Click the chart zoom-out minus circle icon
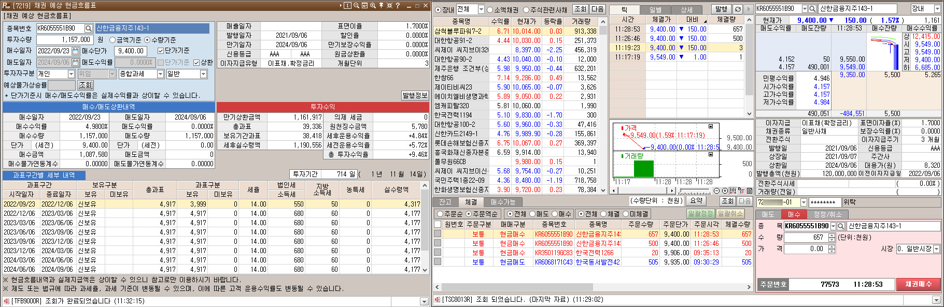 click(717, 191)
